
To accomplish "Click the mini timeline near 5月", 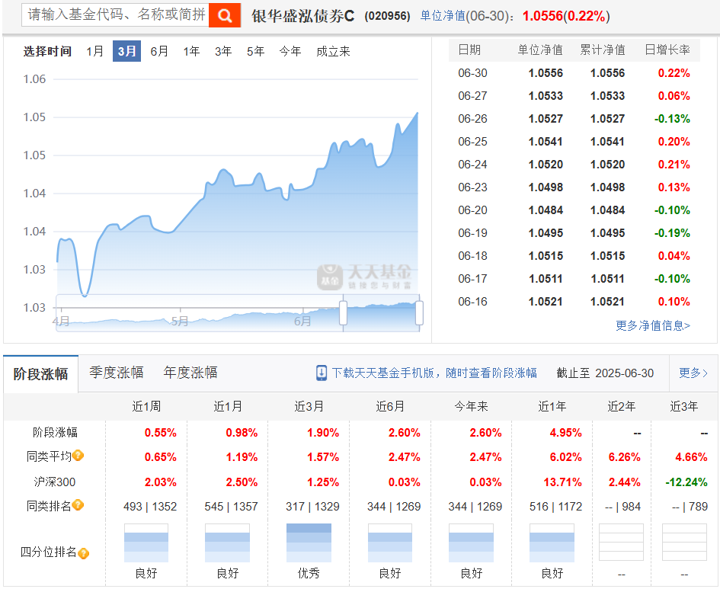I will coord(180,321).
